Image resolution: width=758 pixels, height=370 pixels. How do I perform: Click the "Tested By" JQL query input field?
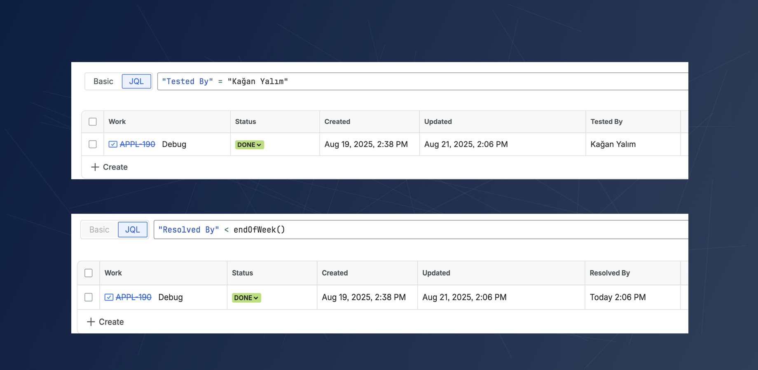point(412,81)
